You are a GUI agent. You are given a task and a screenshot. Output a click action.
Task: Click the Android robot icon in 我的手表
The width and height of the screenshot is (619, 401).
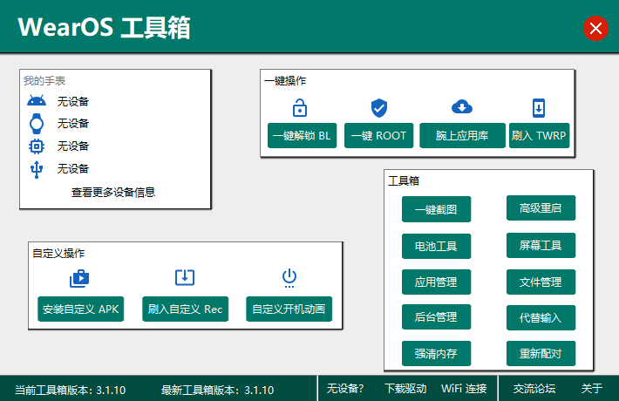point(37,101)
